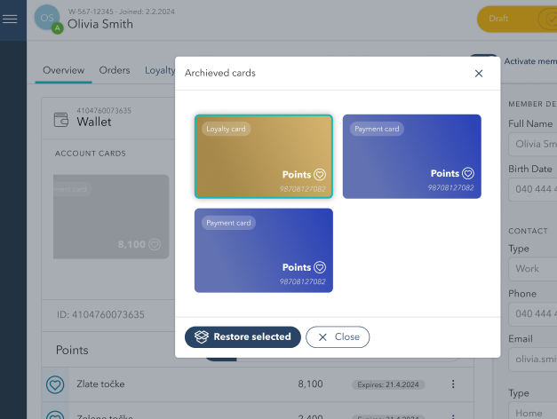Open the Loyalty tab
Image resolution: width=557 pixels, height=419 pixels.
coord(160,70)
